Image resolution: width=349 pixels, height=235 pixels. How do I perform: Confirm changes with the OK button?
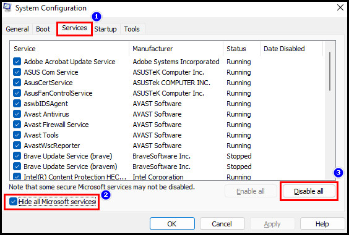tap(172, 224)
